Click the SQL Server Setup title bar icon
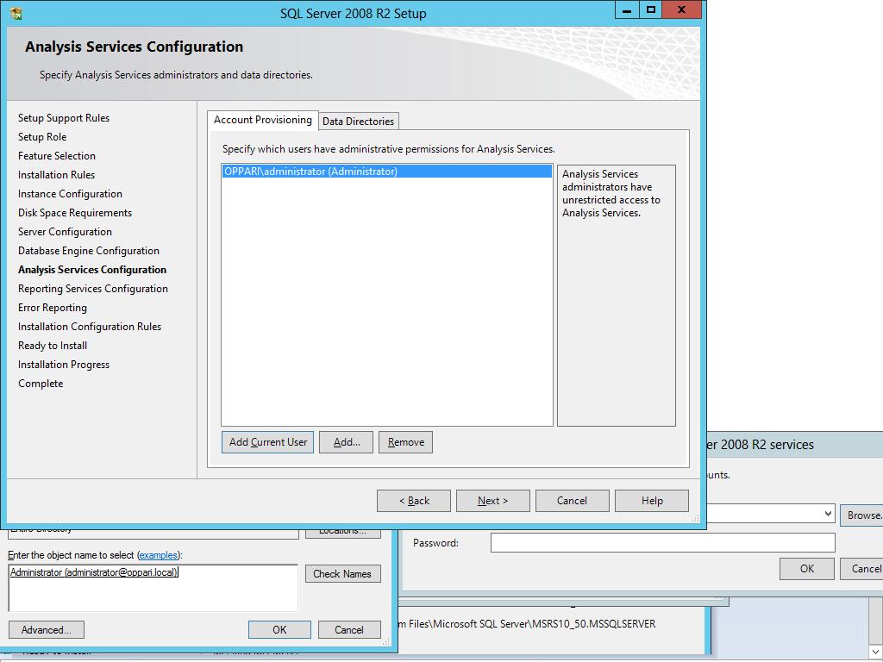883x662 pixels. [16, 13]
